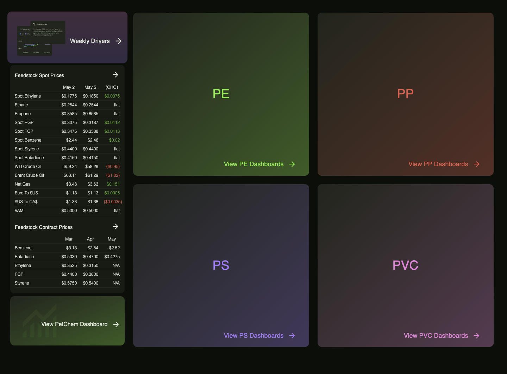Select the Ethylene contract row label

(23, 266)
